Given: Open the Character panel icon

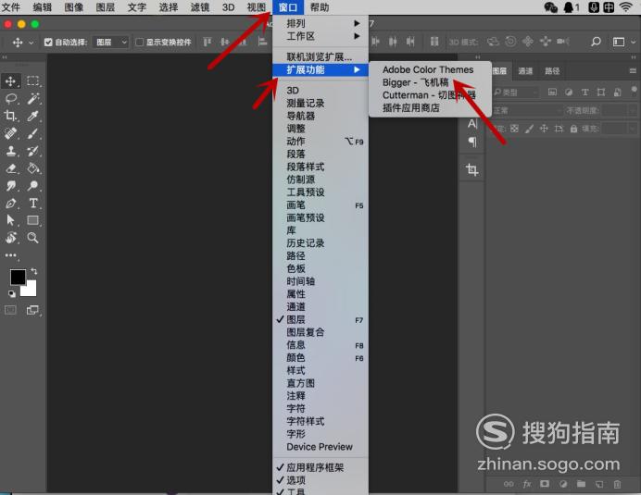Looking at the screenshot, I should point(472,123).
